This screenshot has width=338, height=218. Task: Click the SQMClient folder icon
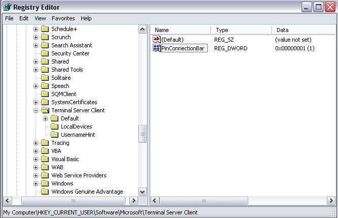45,94
